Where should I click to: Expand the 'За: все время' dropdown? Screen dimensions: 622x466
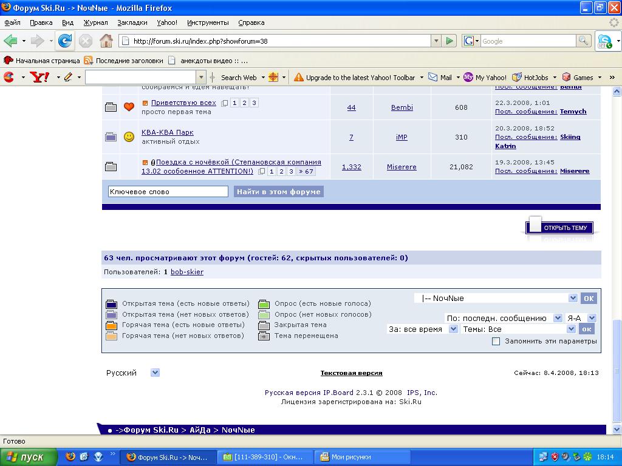coord(453,329)
